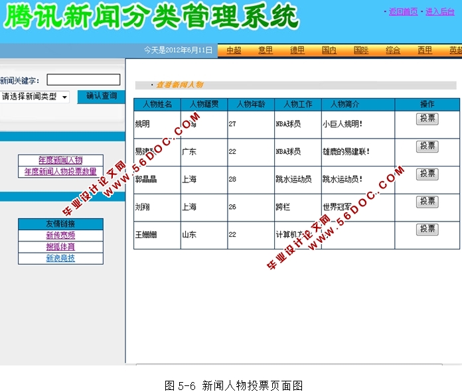Click the 人物年龄 column header
Image resolution: width=462 pixels, height=392 pixels.
pos(251,104)
